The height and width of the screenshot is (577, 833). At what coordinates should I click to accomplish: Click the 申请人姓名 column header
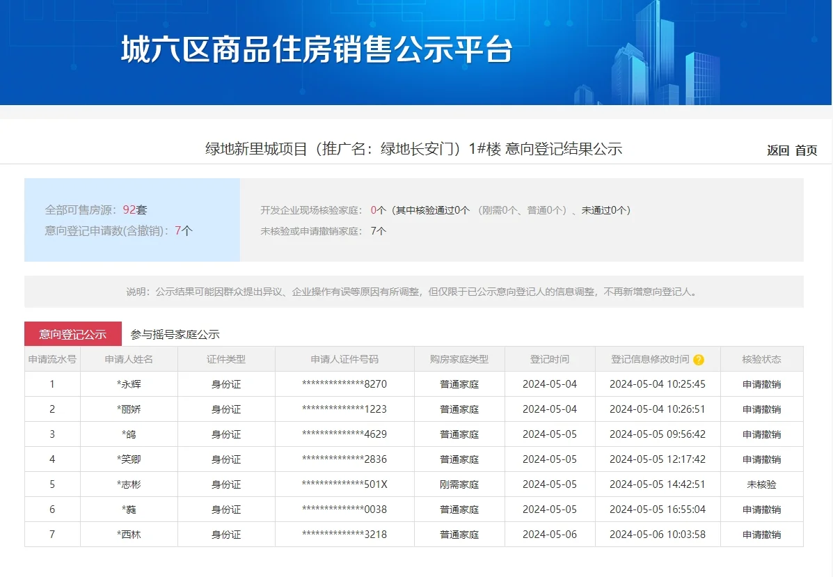(x=129, y=359)
